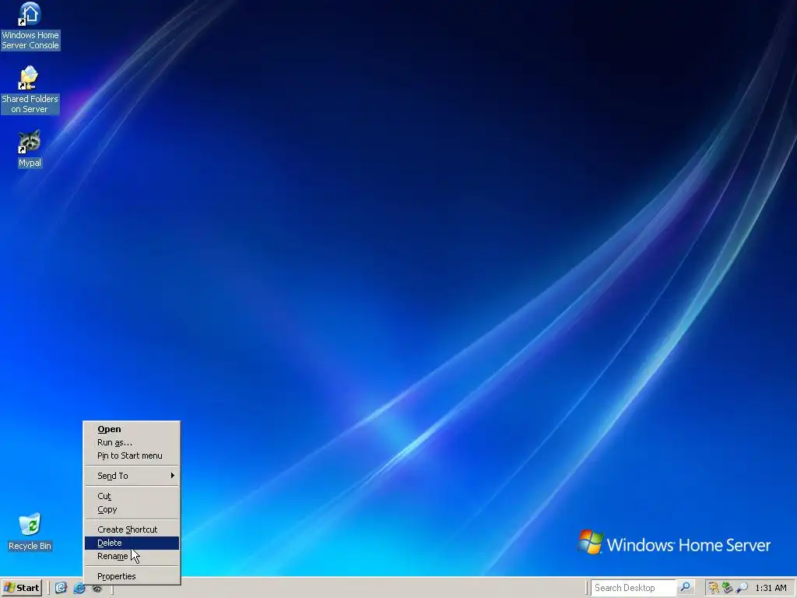Screen dimensions: 797x598
Task: Choose Open in the context menu
Action: (132, 429)
